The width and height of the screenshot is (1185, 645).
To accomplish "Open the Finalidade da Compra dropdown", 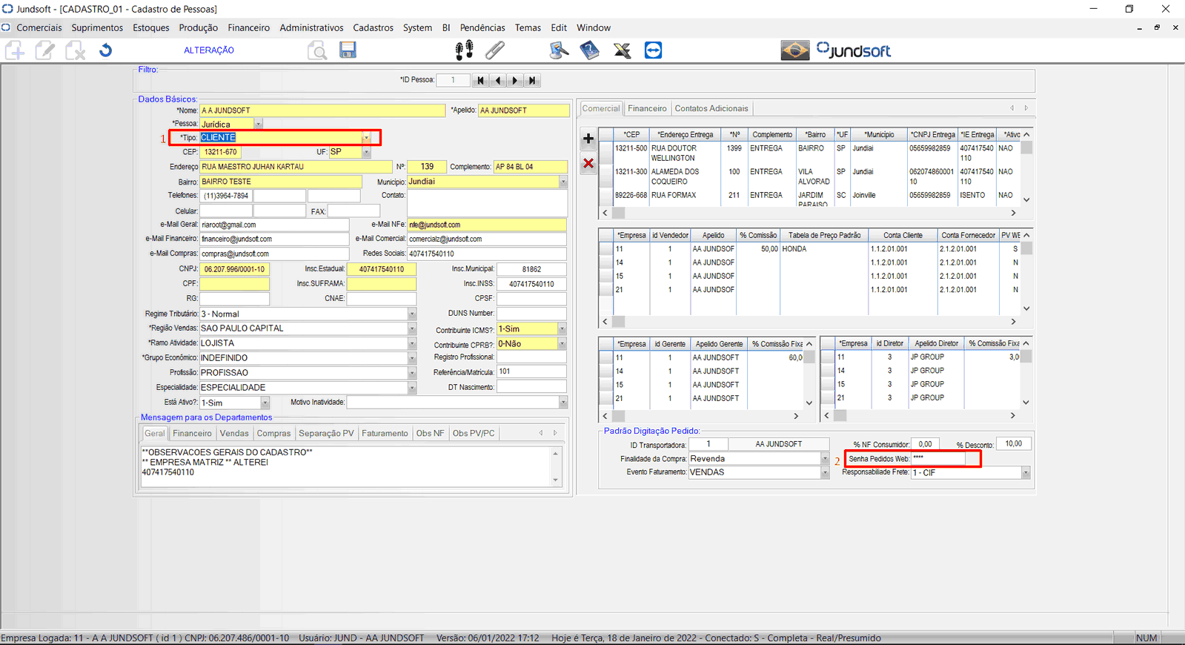I will [825, 459].
